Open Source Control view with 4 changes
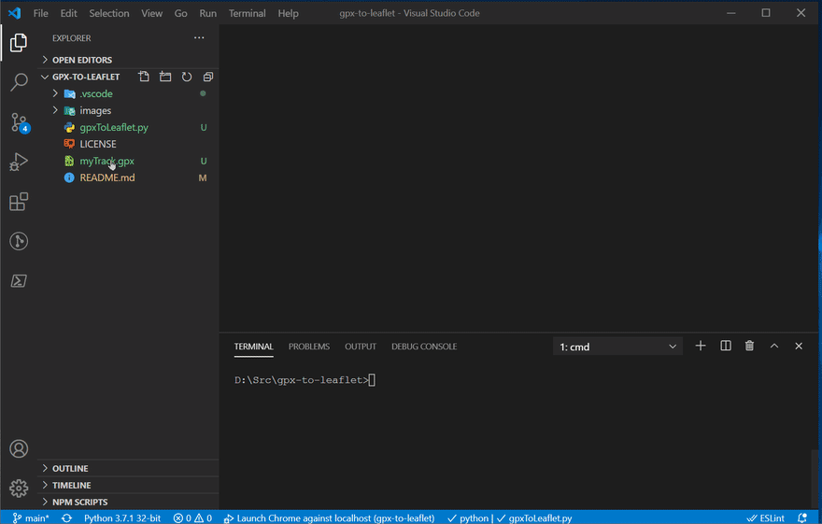Screen dimensions: 822x524 pyautogui.click(x=20, y=122)
